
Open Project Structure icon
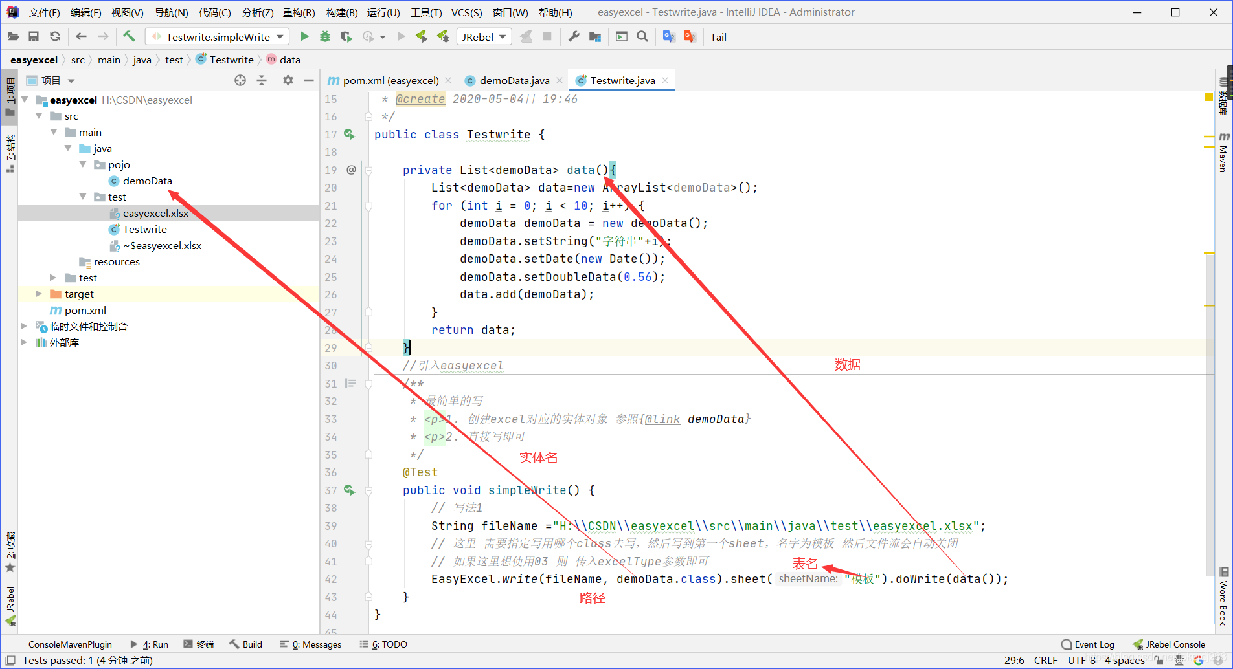(x=595, y=37)
